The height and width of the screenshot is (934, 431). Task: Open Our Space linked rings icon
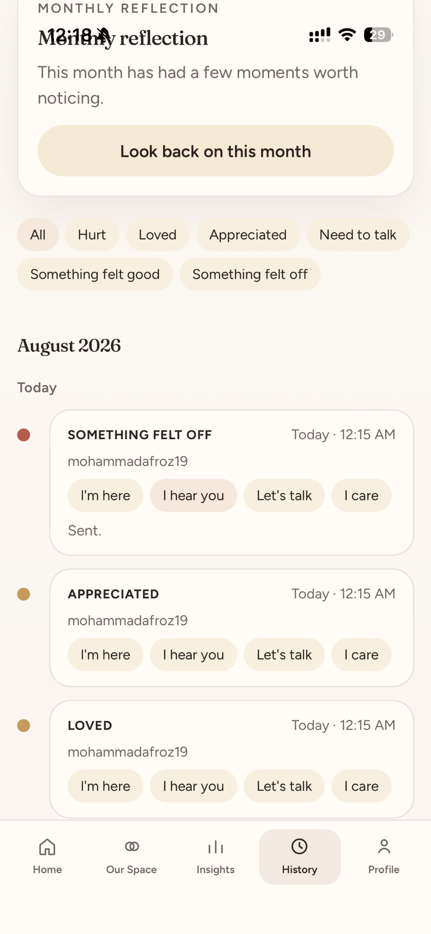tap(132, 847)
